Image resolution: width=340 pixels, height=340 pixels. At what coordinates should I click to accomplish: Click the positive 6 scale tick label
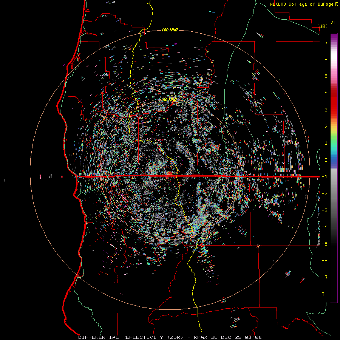(x=326, y=59)
